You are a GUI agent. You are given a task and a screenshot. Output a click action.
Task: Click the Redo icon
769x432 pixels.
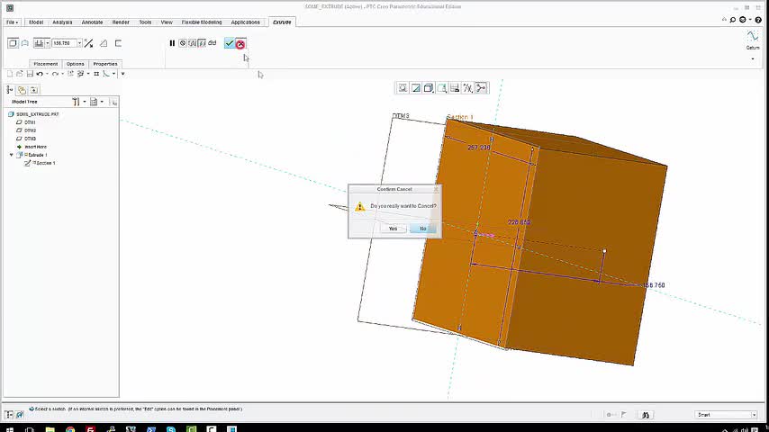pyautogui.click(x=55, y=74)
